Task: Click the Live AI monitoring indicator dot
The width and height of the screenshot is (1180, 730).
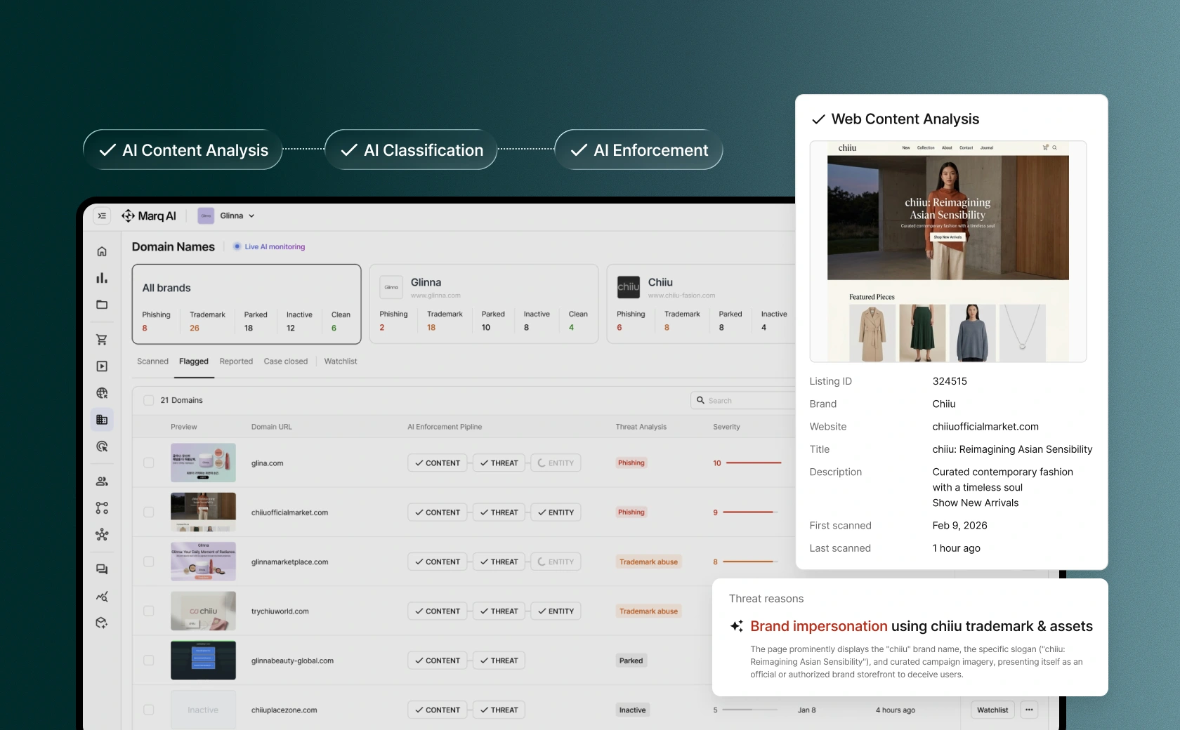Action: tap(237, 246)
